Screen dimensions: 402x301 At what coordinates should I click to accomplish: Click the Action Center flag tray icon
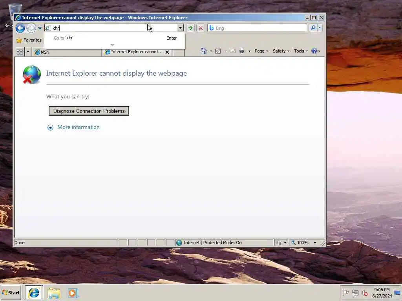(345, 292)
